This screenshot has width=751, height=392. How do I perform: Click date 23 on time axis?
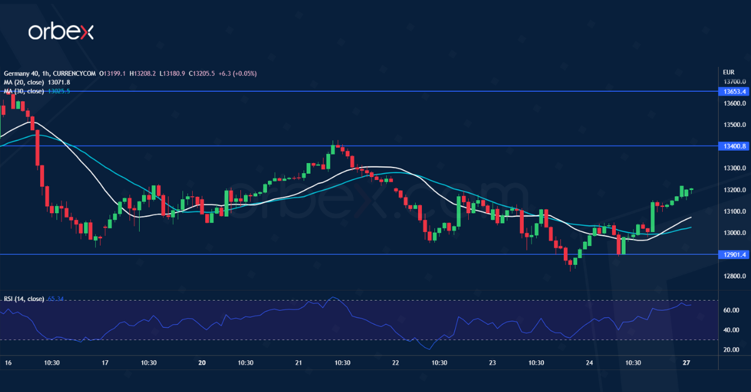[x=493, y=363]
